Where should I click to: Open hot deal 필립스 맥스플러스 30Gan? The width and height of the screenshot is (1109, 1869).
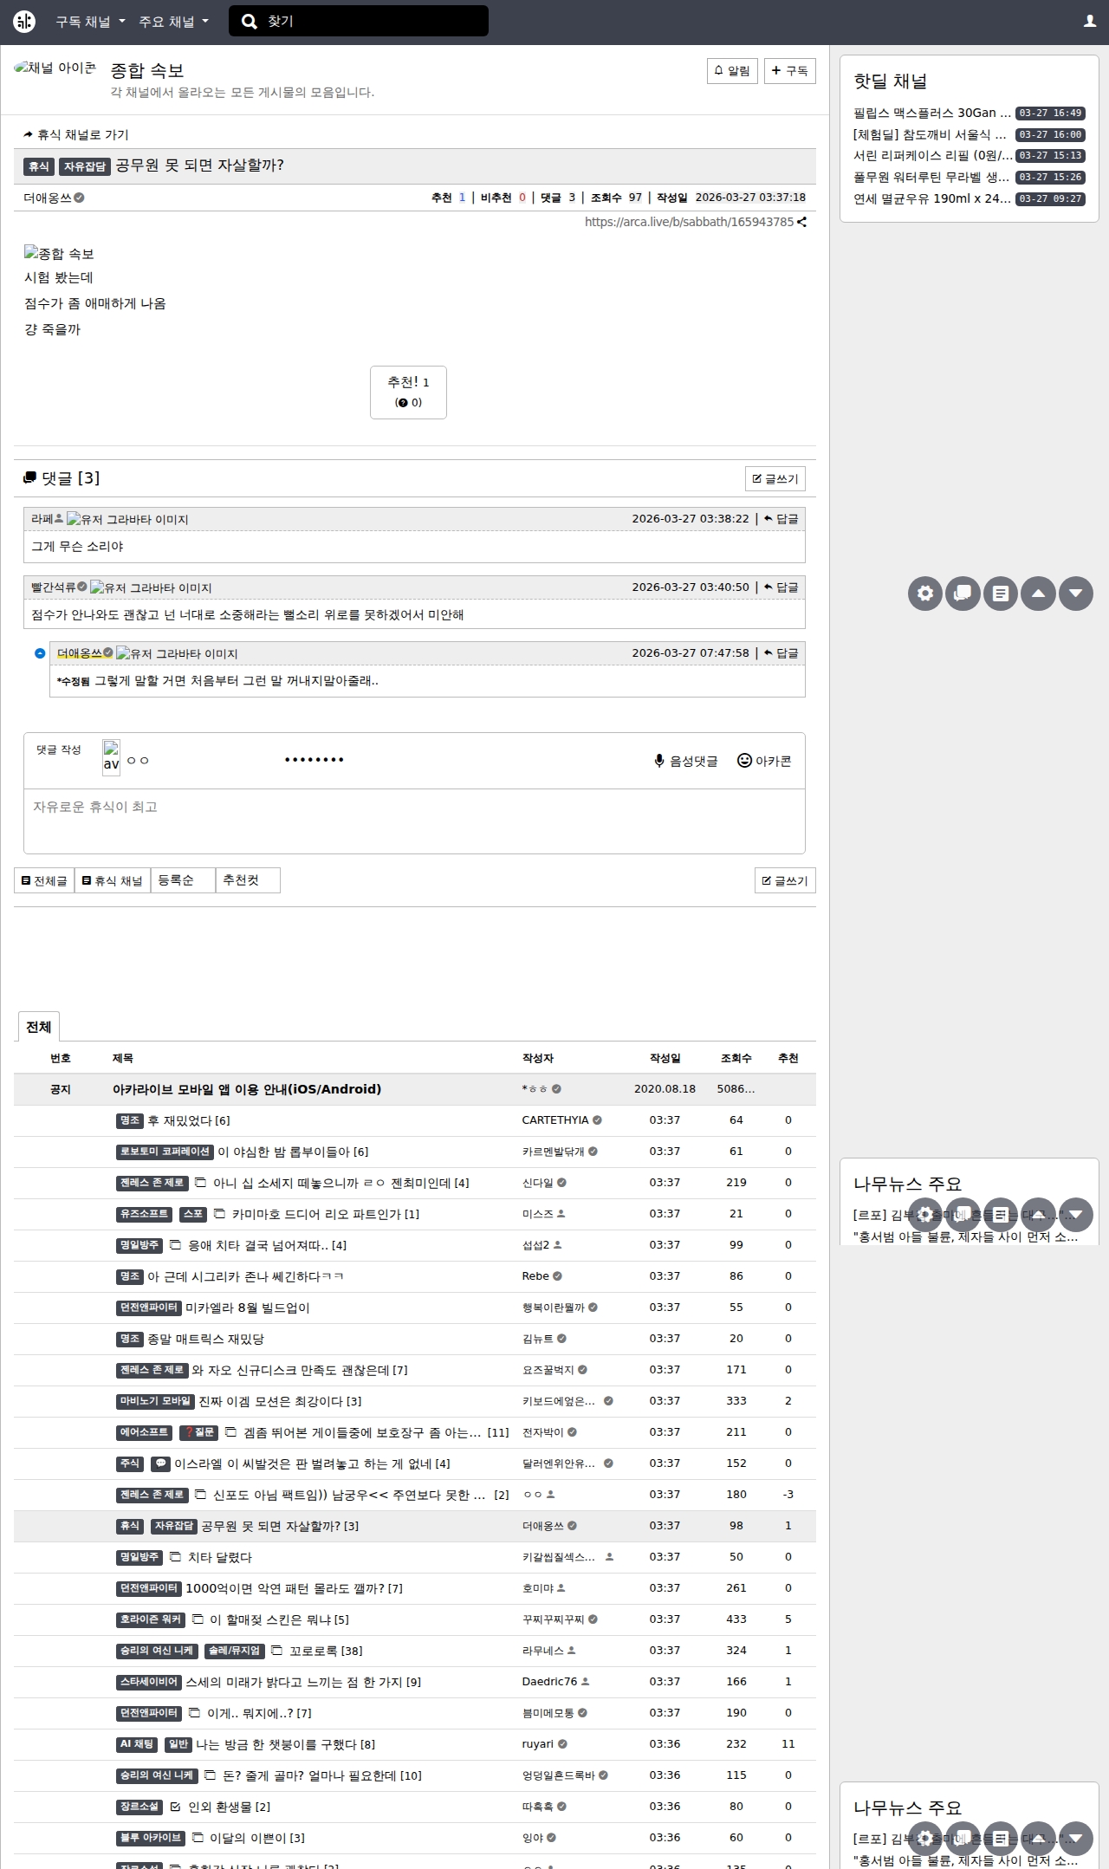(932, 114)
